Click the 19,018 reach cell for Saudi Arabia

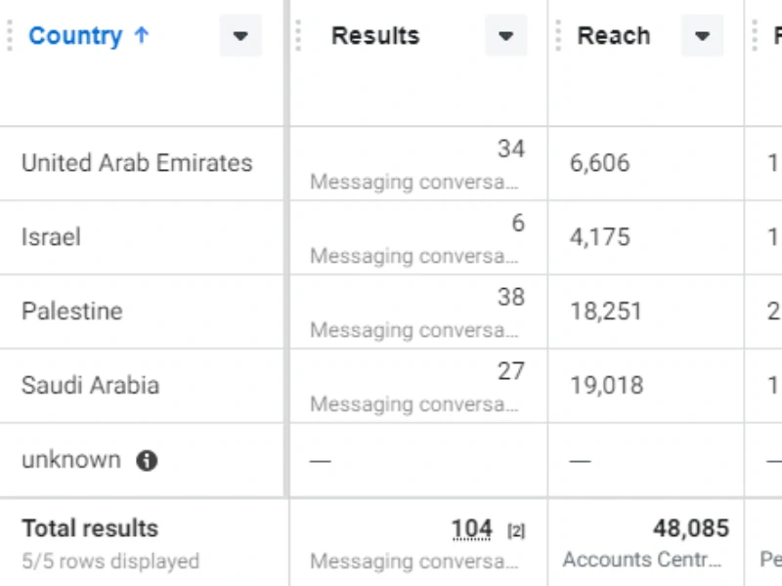click(x=606, y=386)
